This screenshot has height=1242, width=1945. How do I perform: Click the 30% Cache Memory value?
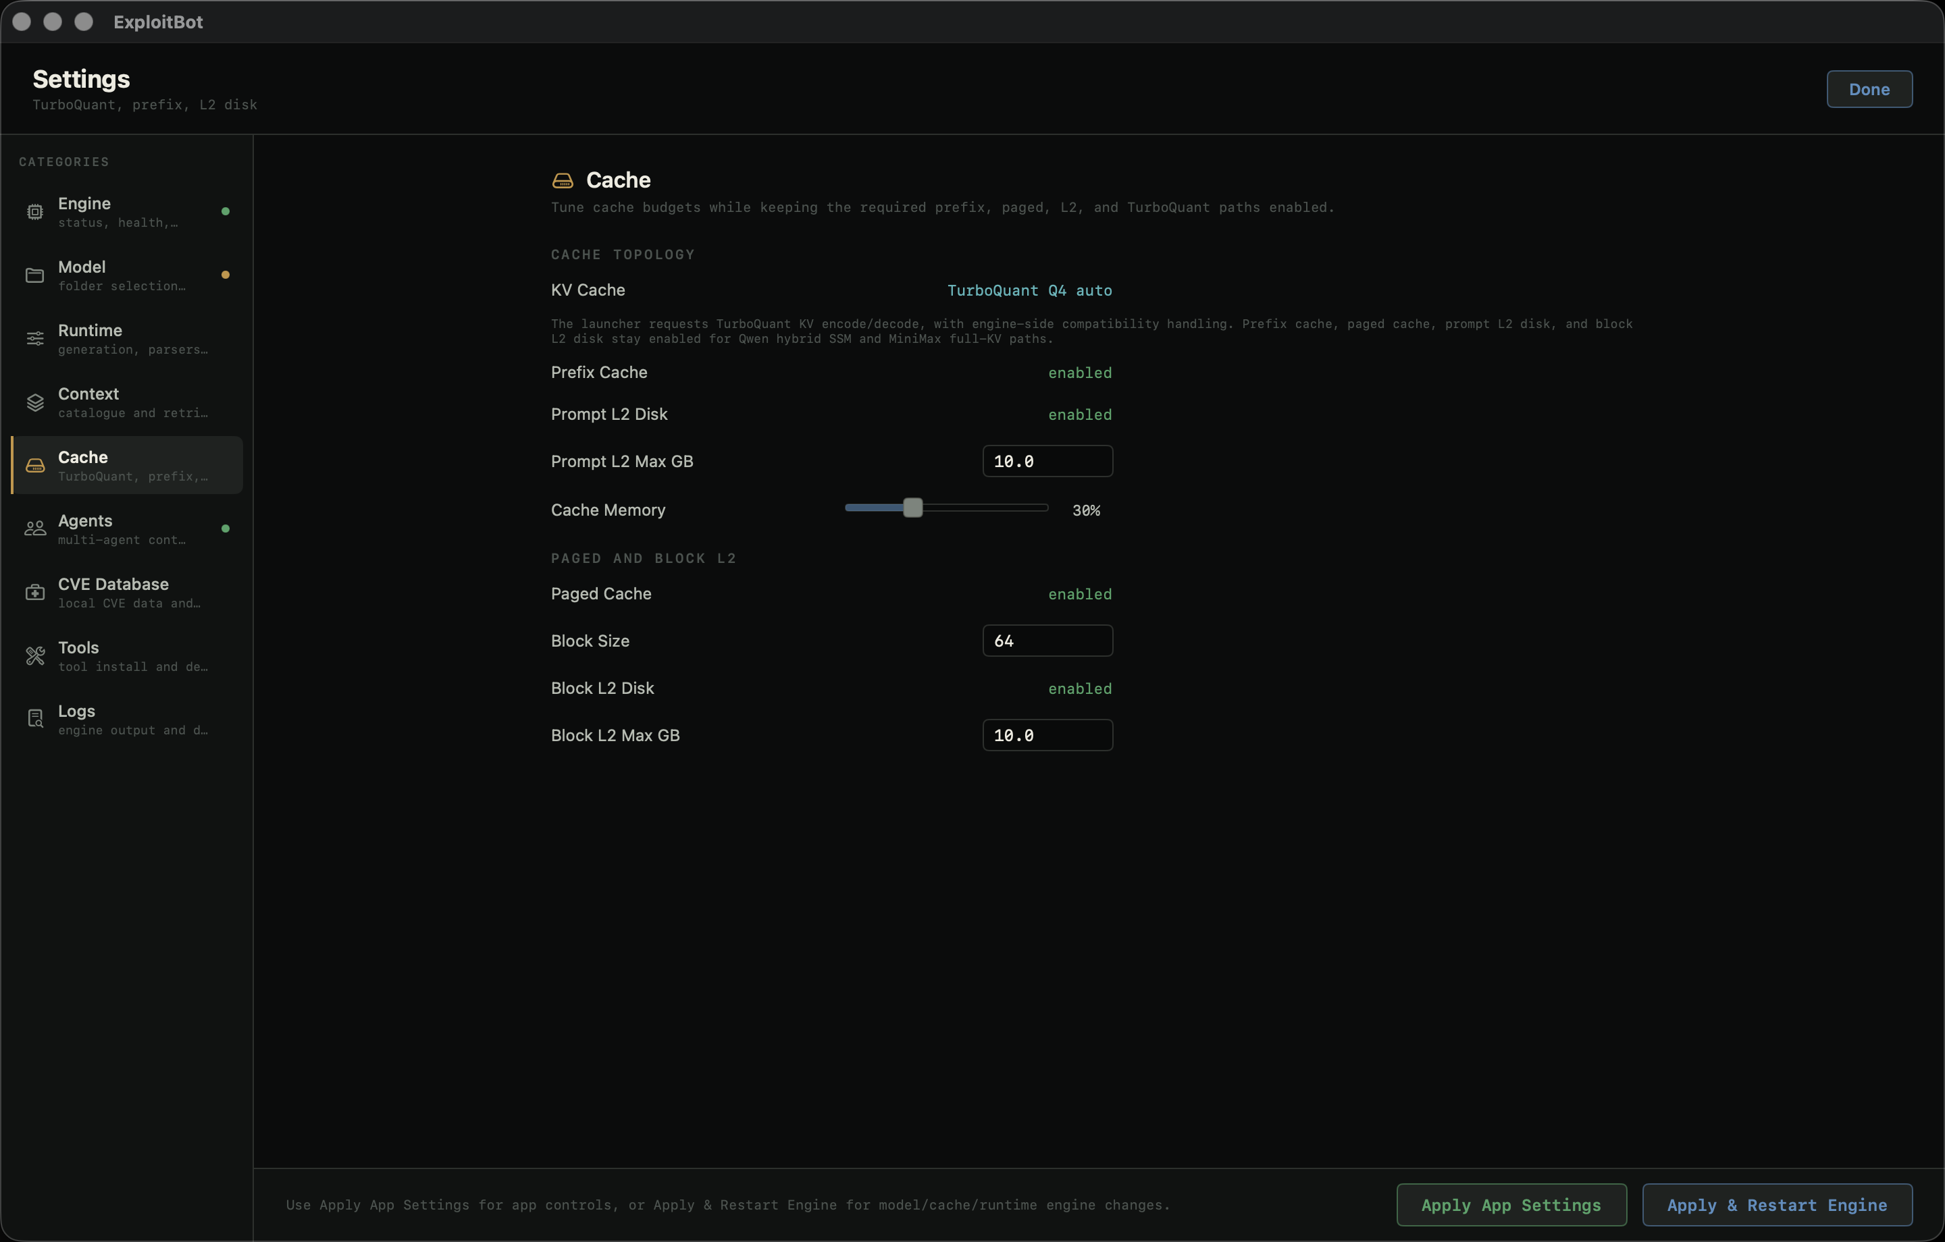1085,510
